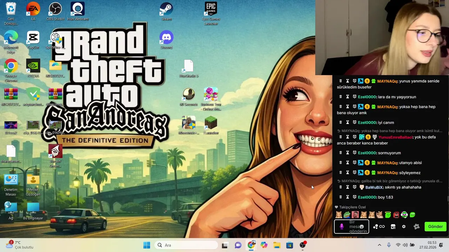This screenshot has width=449, height=252.
Task: Ban shield icon on 'sormuyorum' message
Action: (355, 153)
